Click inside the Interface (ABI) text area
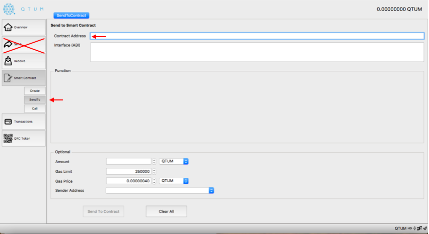 (257, 52)
